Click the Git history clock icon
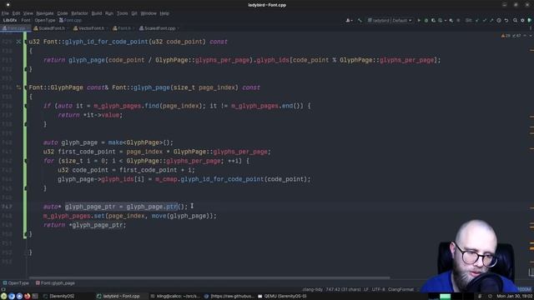The height and width of the screenshot is (300, 534). (499, 20)
